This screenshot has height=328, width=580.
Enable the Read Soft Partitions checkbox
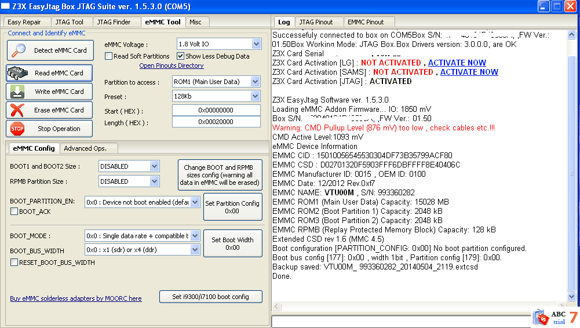109,56
